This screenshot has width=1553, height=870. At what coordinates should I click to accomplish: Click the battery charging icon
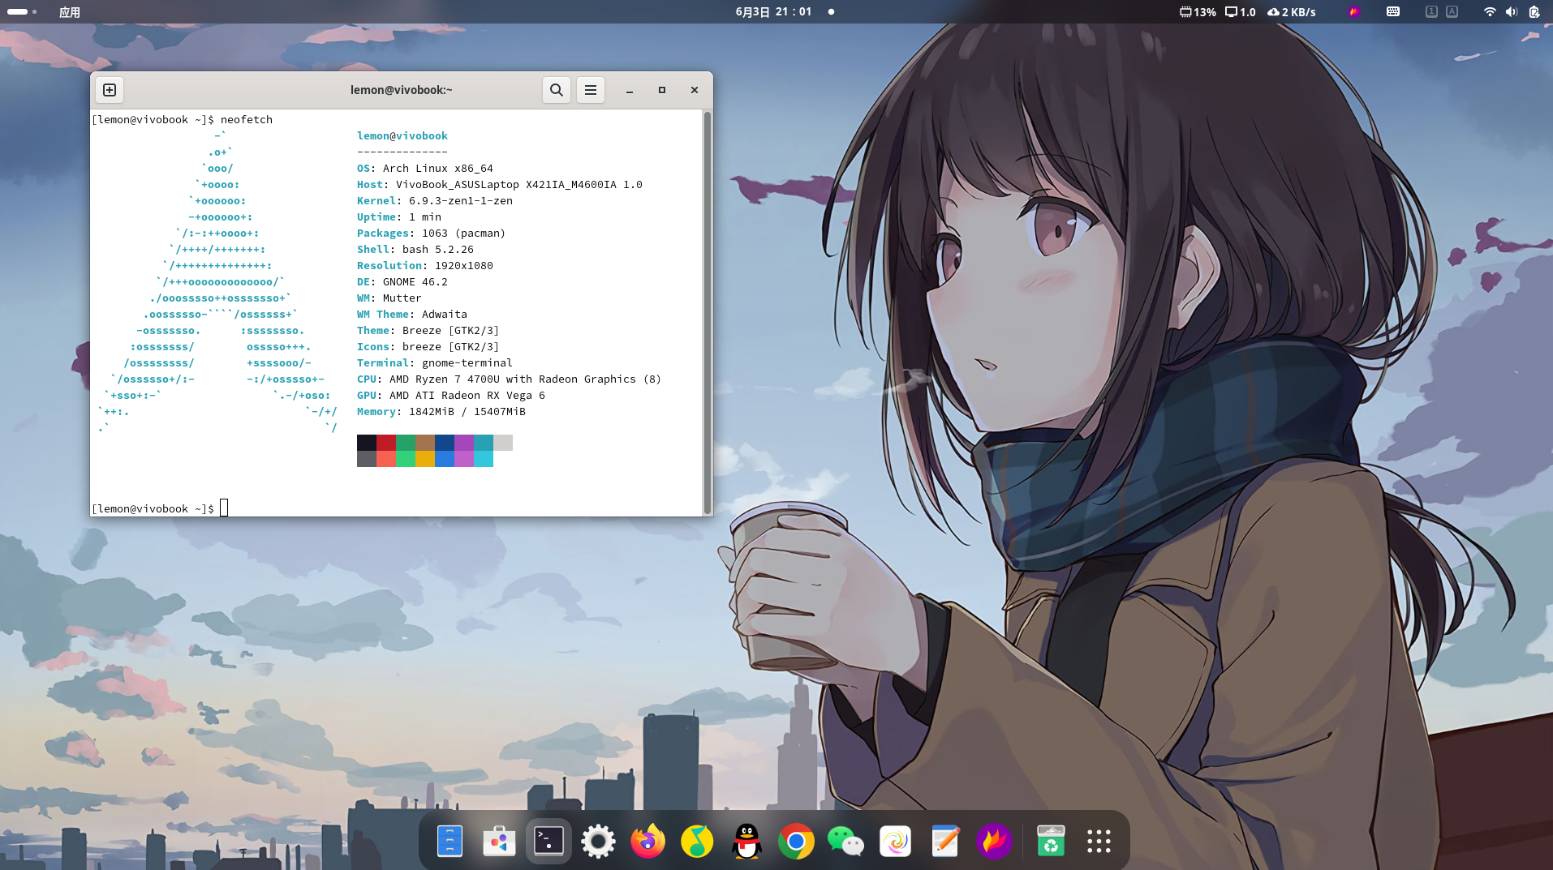(x=1534, y=11)
